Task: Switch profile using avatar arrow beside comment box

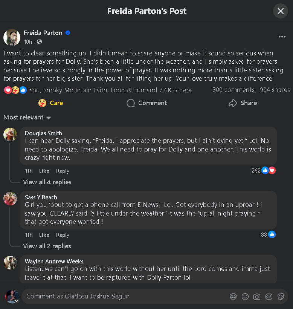Action: pyautogui.click(x=16, y=301)
